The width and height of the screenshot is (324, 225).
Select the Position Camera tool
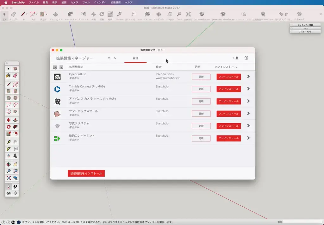tap(9, 187)
